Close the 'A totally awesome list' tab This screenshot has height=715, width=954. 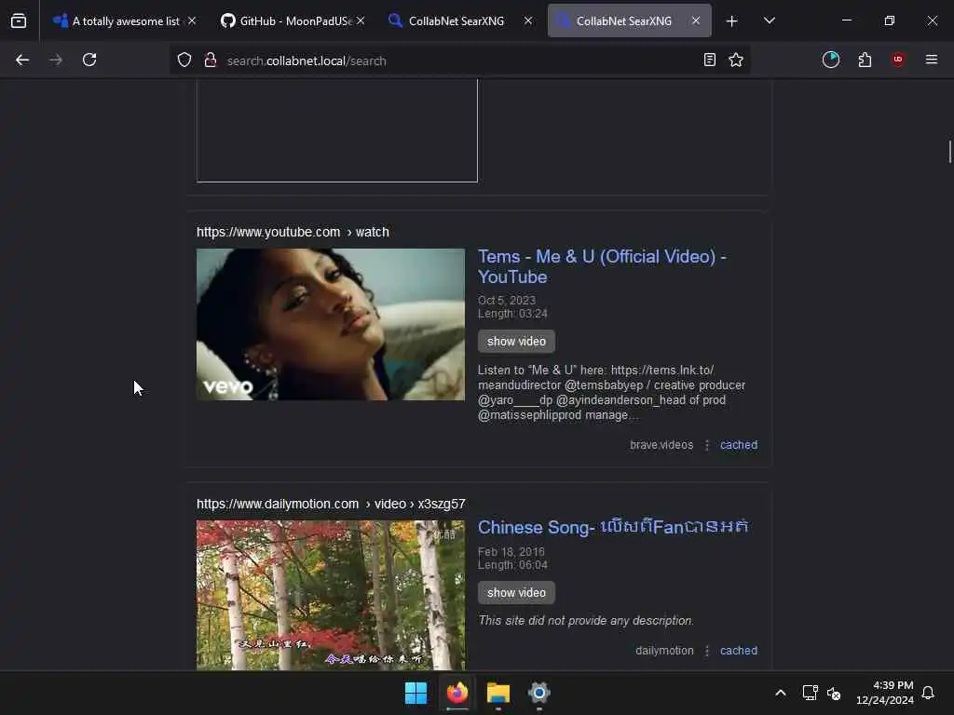point(192,21)
